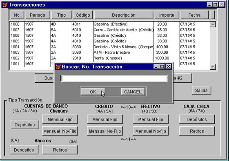Select Mensual Fijo under Crédito

pyautogui.click(x=105, y=119)
